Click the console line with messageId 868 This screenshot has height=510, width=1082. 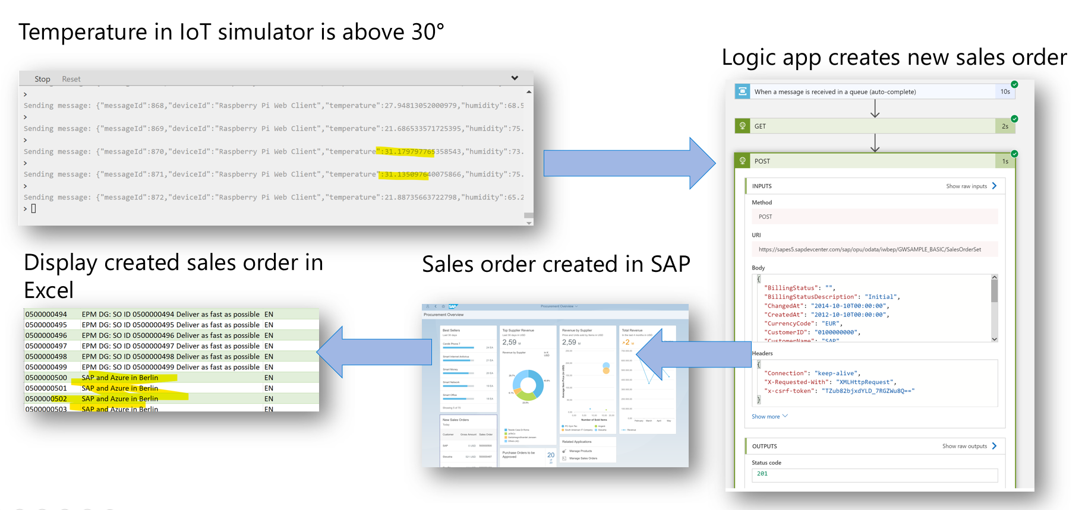pos(274,106)
